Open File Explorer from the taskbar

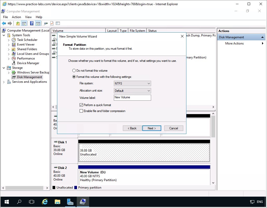pyautogui.click(x=57, y=202)
